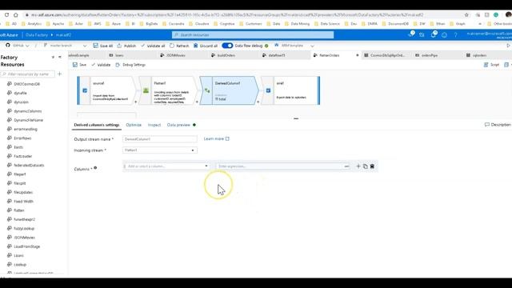Open Azure notifications bell
The width and height of the screenshot is (512, 288).
[x=434, y=34]
